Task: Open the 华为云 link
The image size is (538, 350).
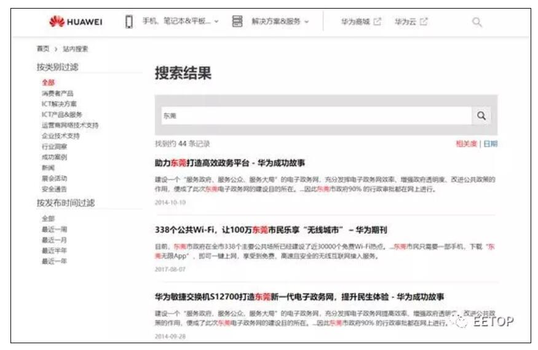Action: pos(405,22)
